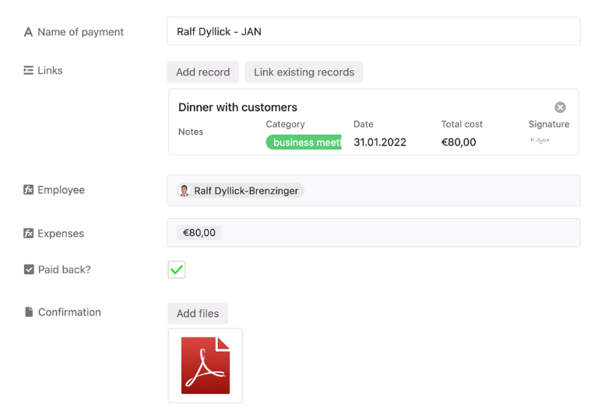Focus the Name of payment text field

point(373,32)
